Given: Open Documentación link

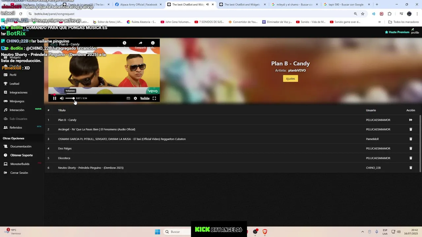Looking at the screenshot, I should [x=21, y=146].
